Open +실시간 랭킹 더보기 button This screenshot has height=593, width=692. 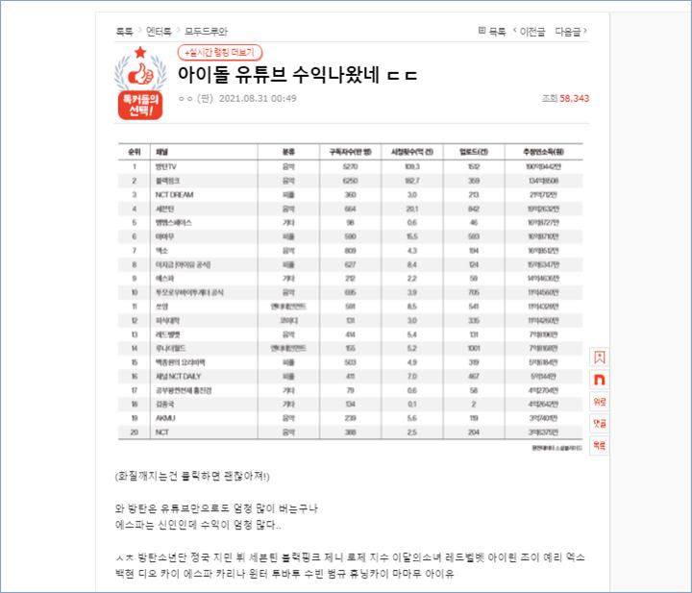click(220, 53)
